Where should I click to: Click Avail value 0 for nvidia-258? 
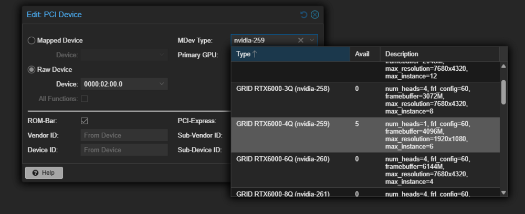point(357,89)
